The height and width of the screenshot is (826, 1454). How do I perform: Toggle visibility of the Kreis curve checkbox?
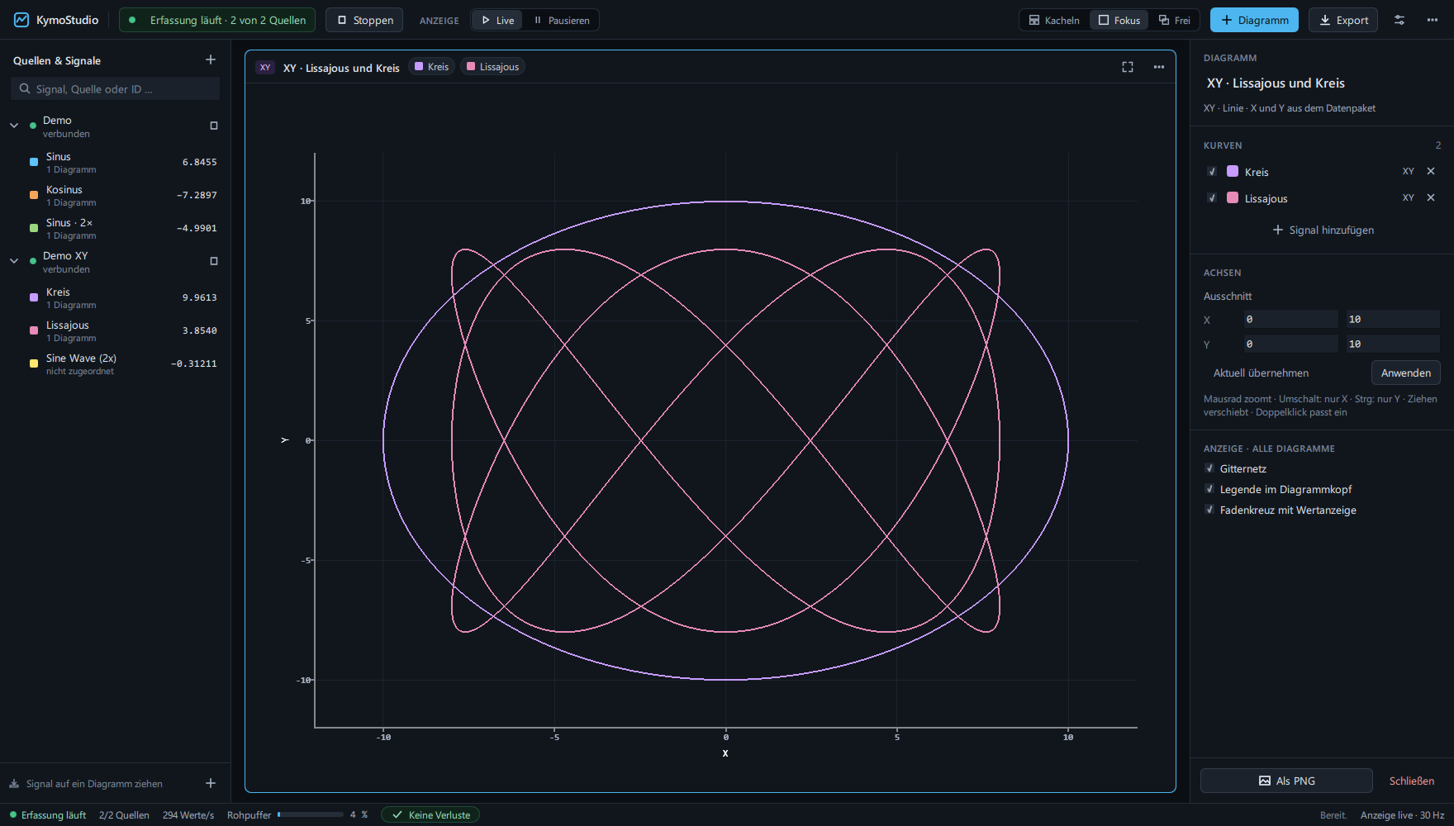(x=1212, y=171)
